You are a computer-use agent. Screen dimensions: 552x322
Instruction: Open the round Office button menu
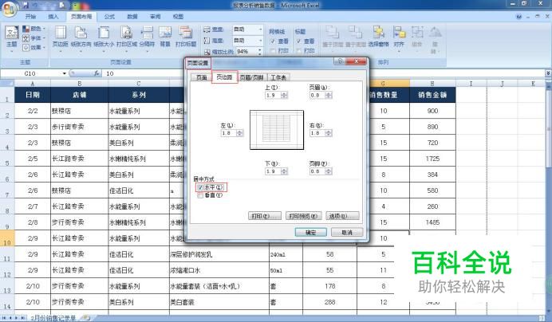(10, 9)
